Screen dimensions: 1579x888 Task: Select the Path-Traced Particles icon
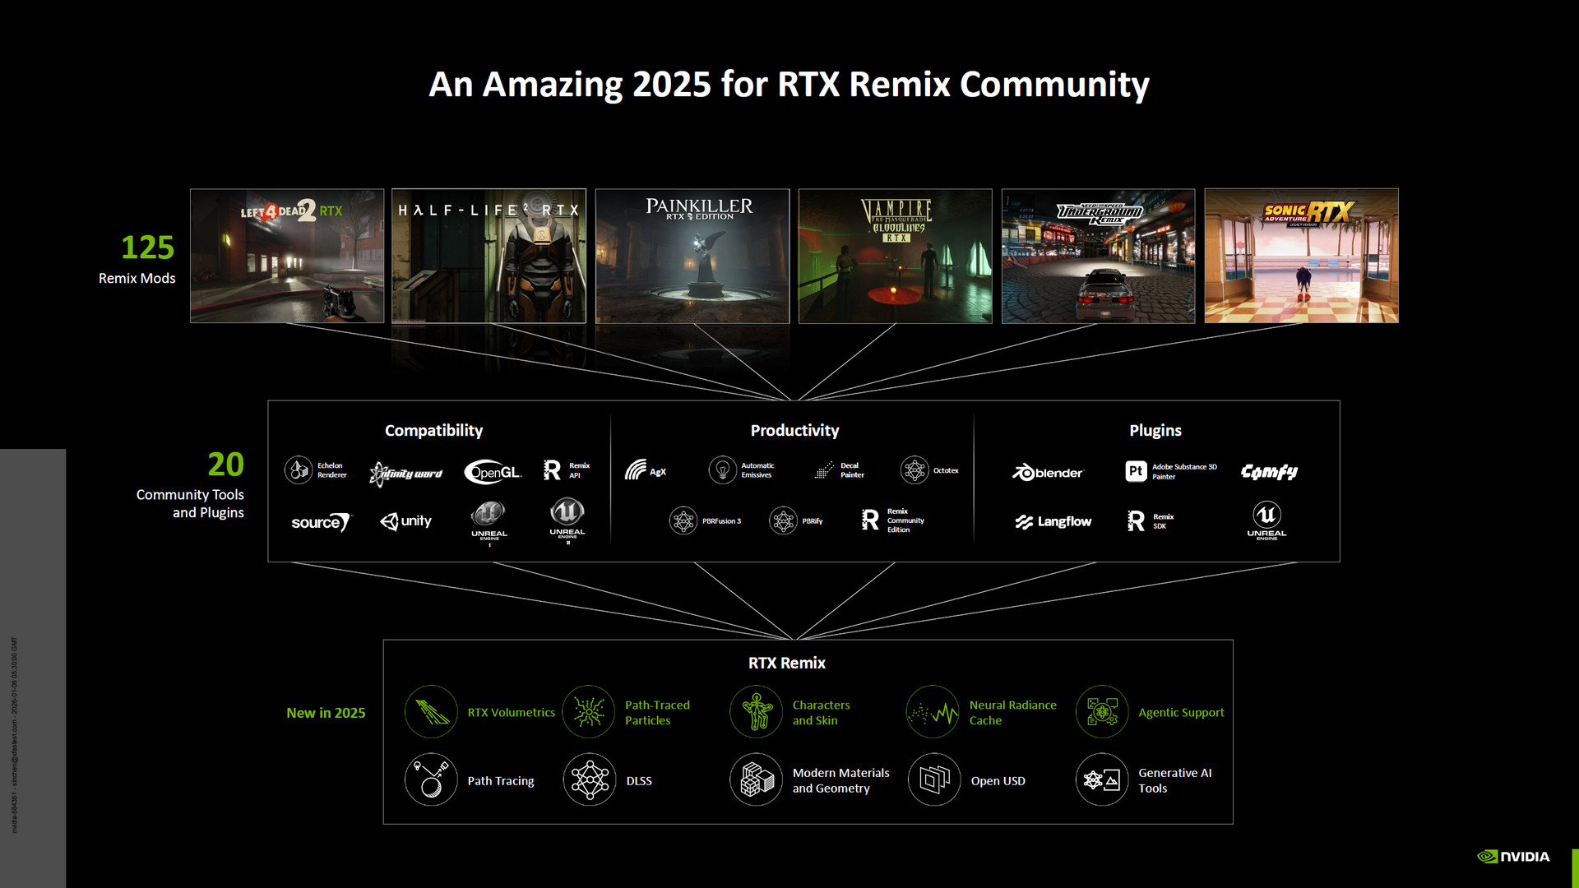(x=589, y=712)
